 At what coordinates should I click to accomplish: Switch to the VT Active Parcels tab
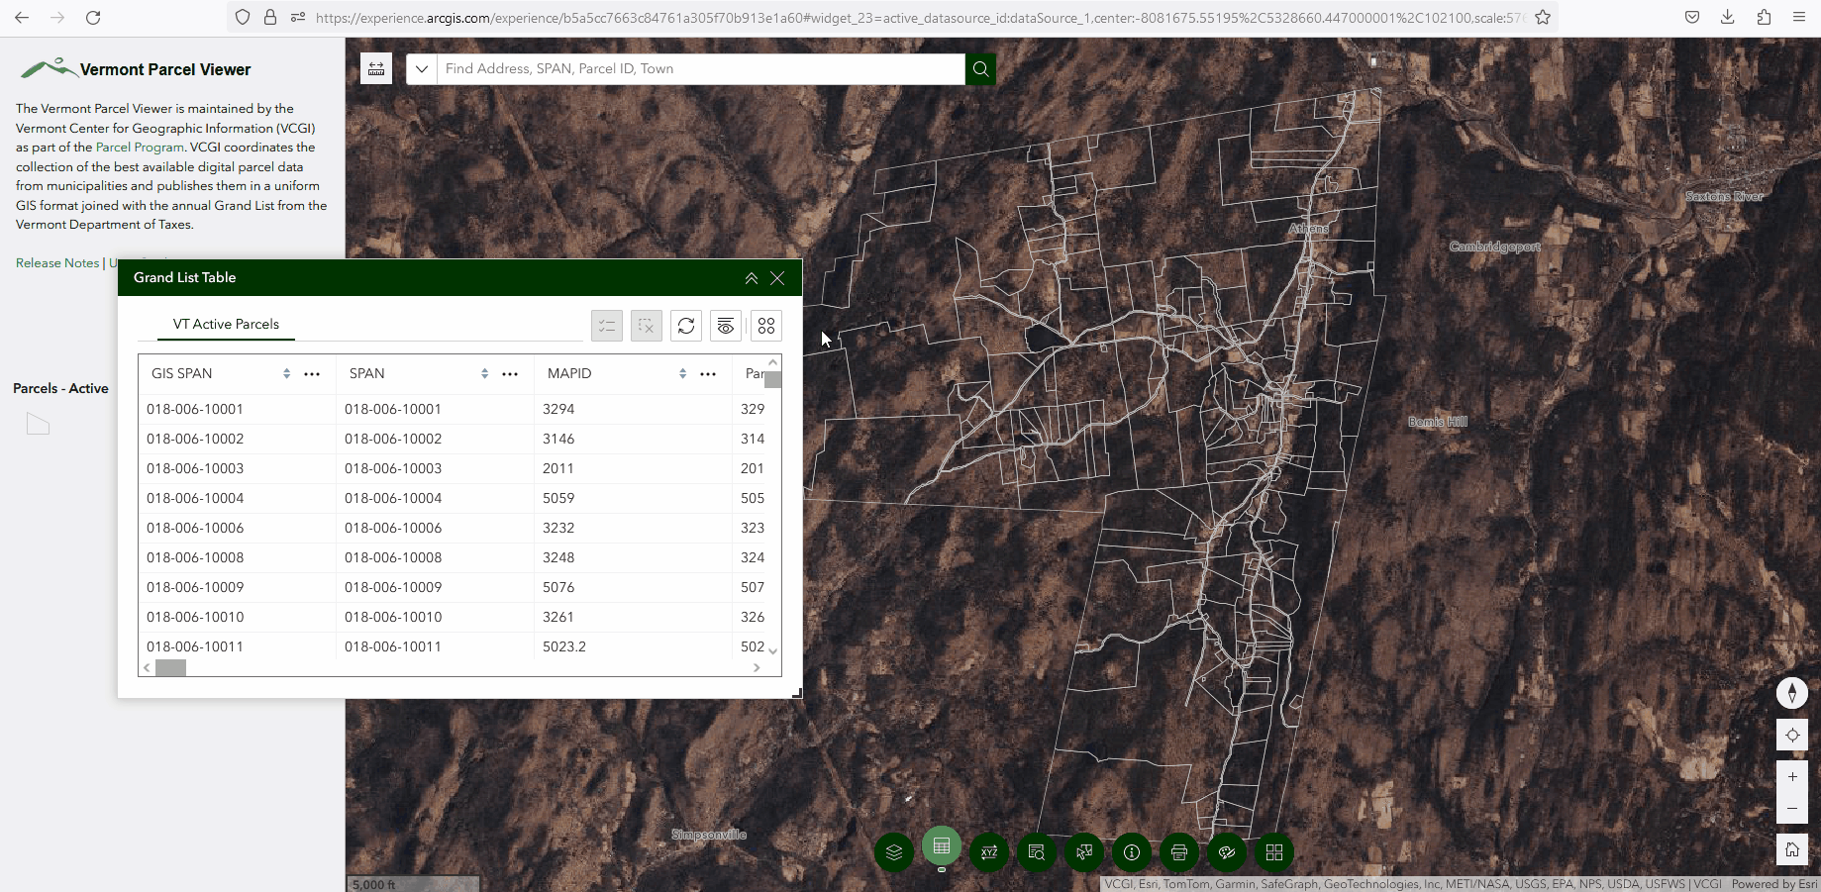point(226,325)
